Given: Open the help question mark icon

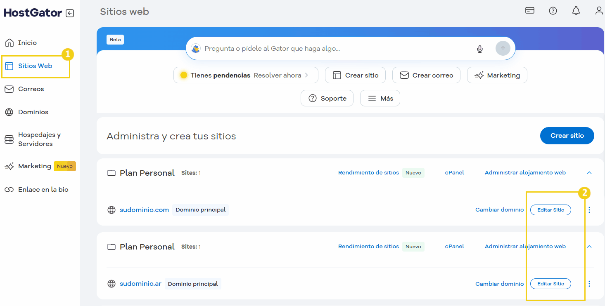Looking at the screenshot, I should click(x=553, y=11).
